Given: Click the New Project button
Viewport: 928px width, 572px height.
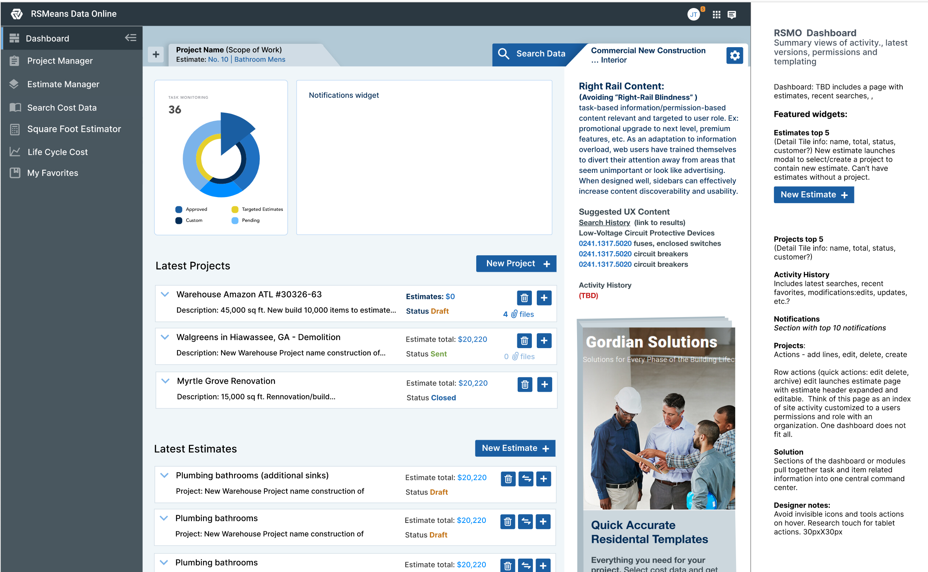Looking at the screenshot, I should coord(516,264).
